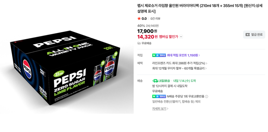Click the 자세히 보기 link

[x=160, y=108]
